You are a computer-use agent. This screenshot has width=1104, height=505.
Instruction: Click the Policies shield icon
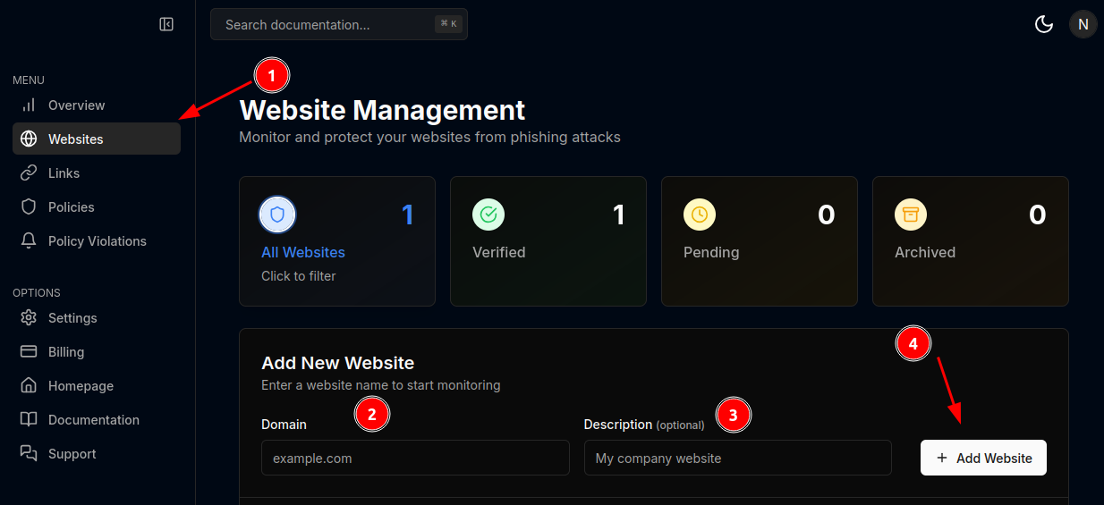point(29,207)
